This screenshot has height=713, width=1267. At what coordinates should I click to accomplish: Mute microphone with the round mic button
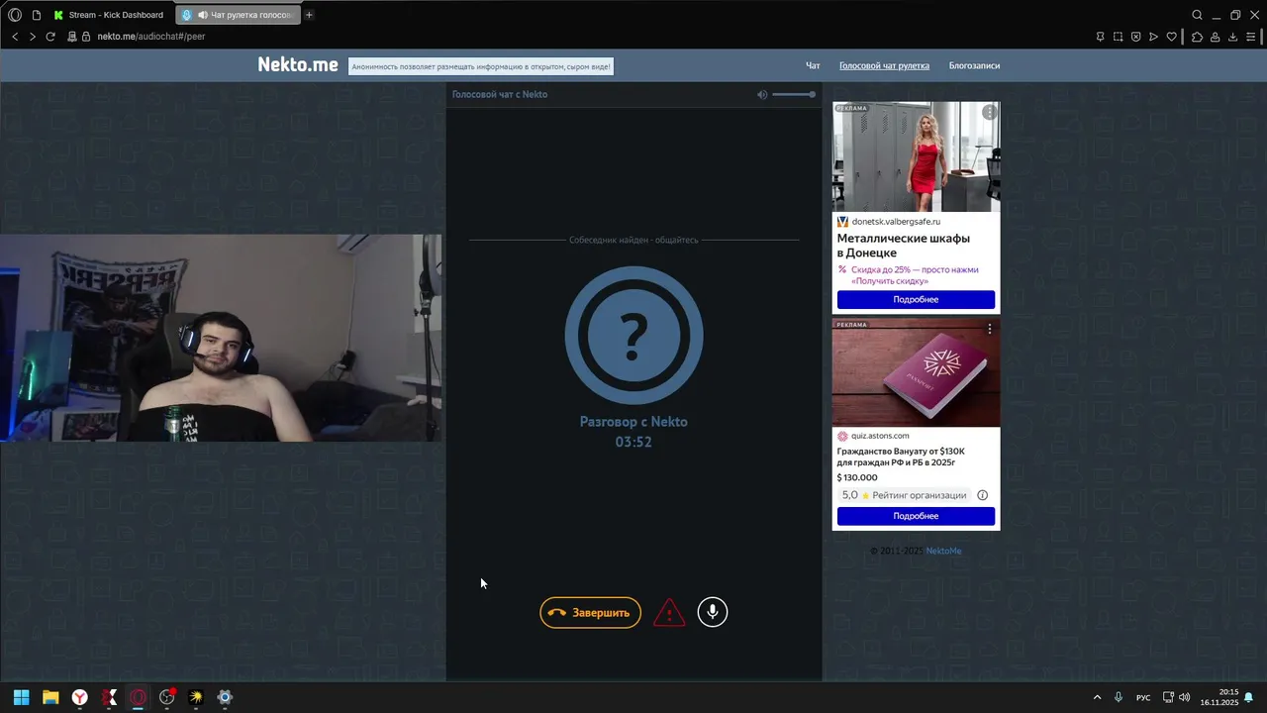coord(712,612)
